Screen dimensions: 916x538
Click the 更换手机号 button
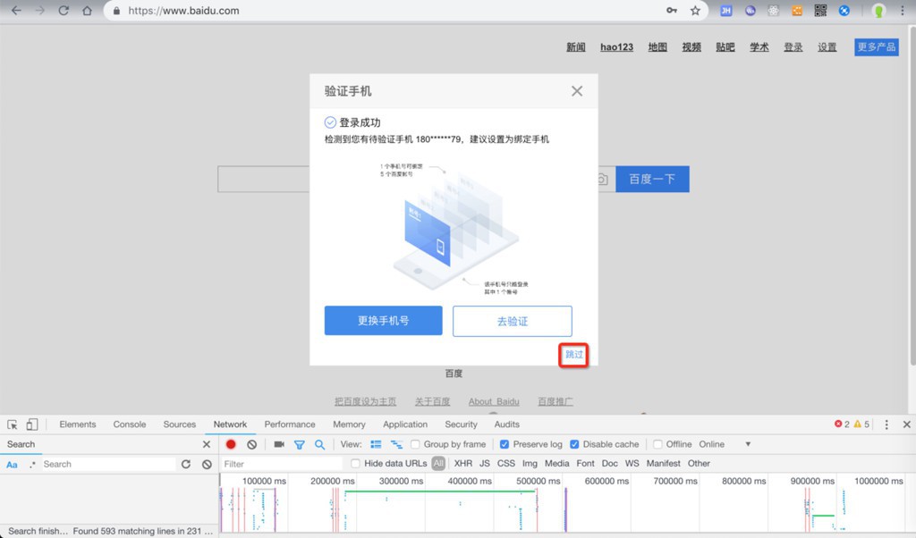pos(383,320)
